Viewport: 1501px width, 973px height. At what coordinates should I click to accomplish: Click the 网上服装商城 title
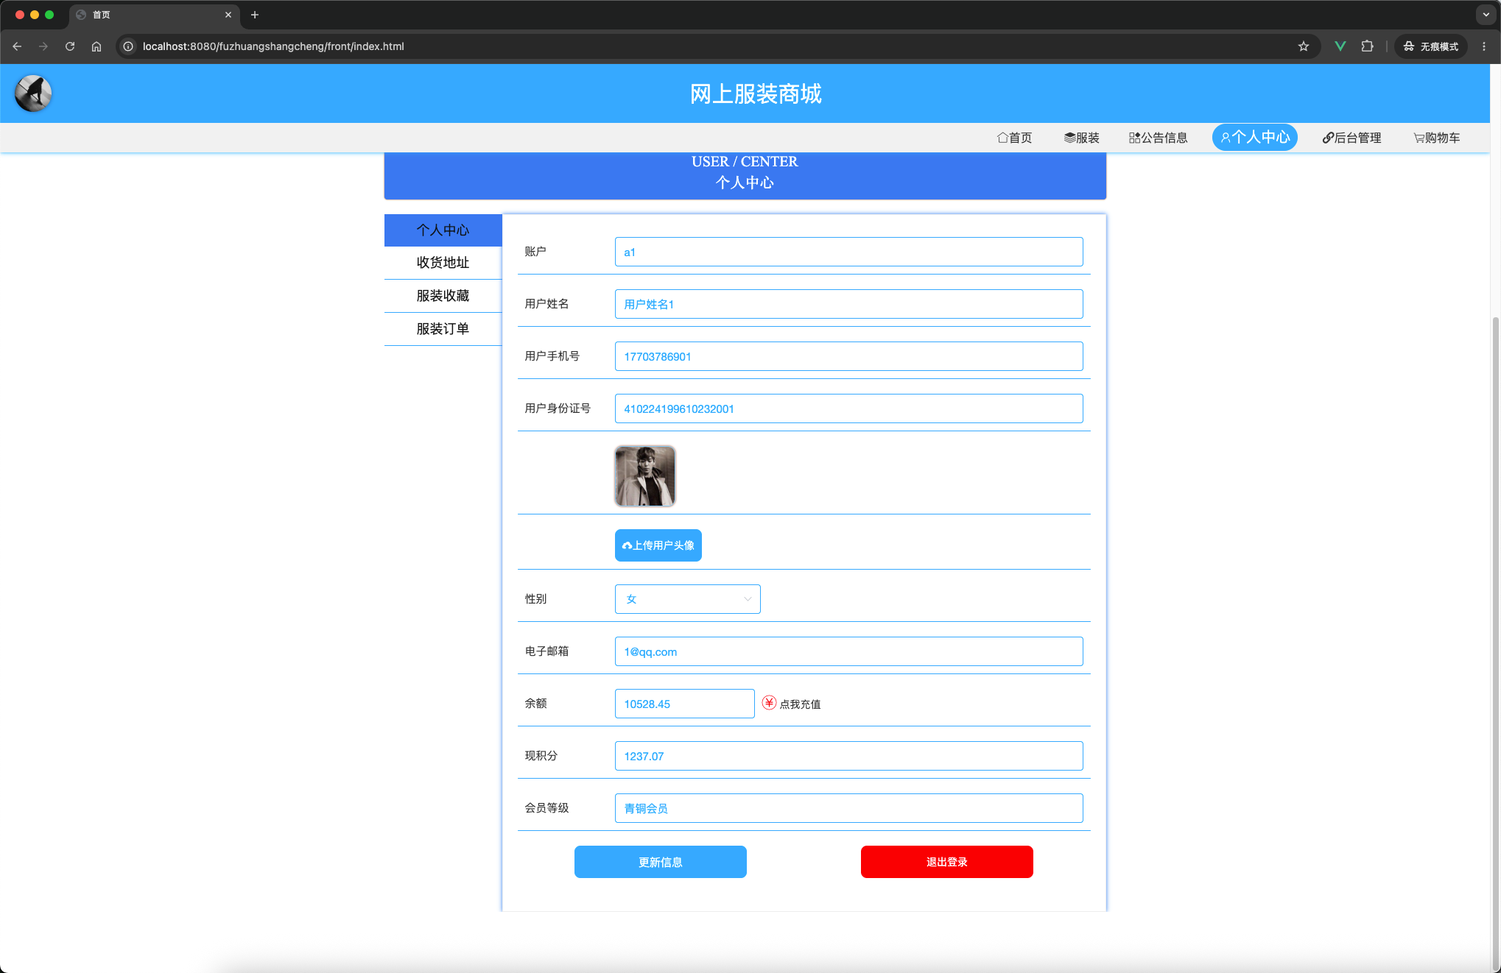tap(756, 94)
